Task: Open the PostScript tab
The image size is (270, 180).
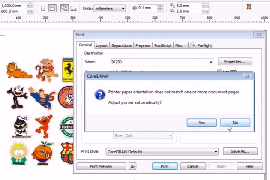Action: point(163,45)
